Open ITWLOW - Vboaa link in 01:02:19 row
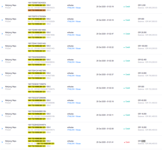 coord(74,103)
